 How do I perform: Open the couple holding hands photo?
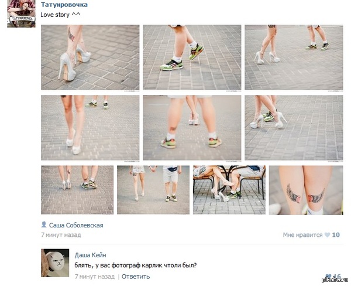tap(153, 190)
